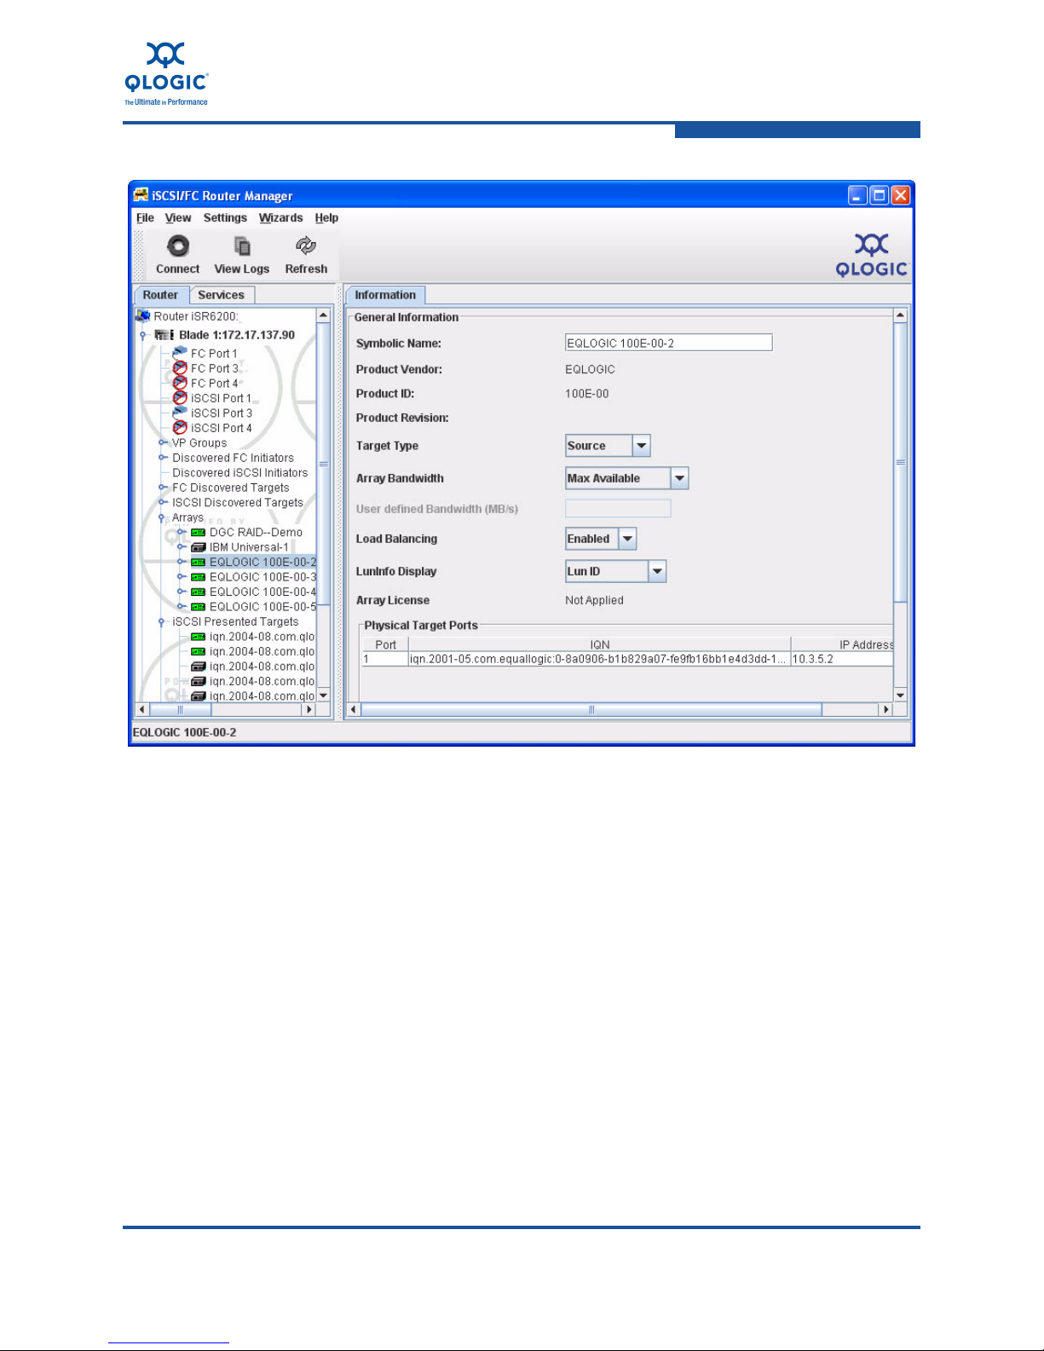Switch to the Router tab
The image size is (1044, 1351).
pos(161,295)
